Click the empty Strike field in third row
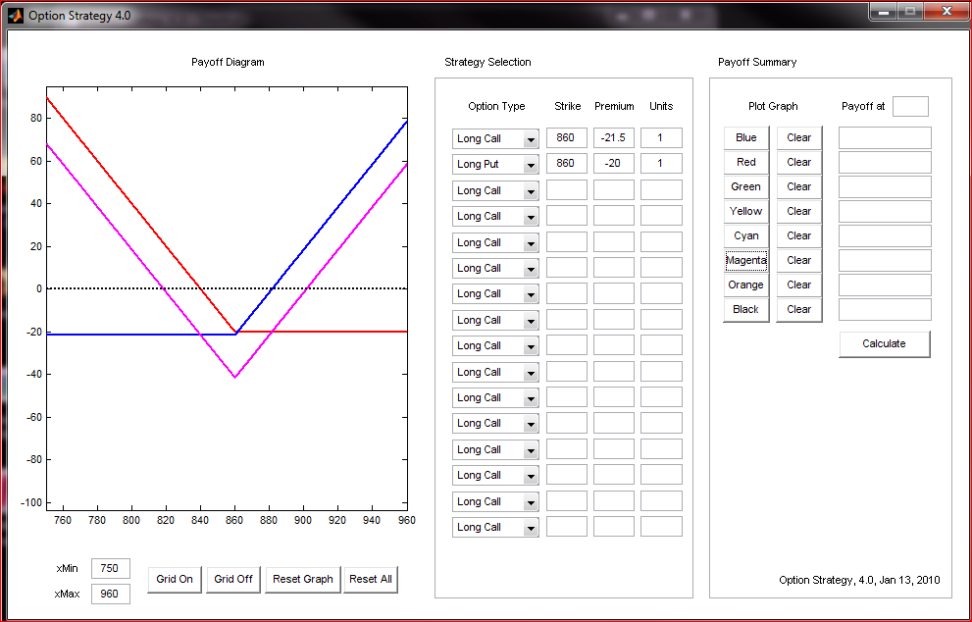This screenshot has height=622, width=972. [x=567, y=189]
